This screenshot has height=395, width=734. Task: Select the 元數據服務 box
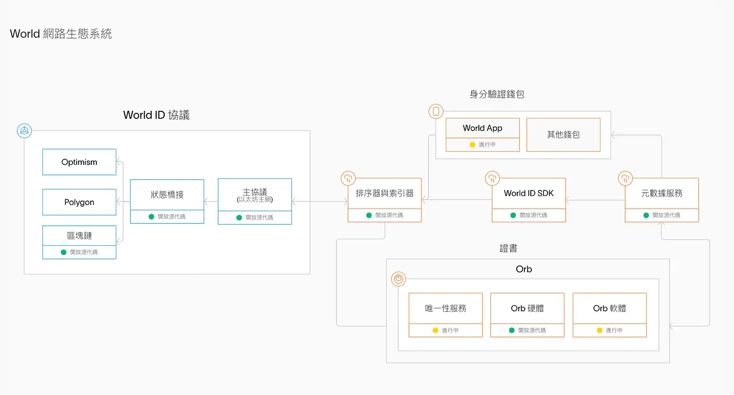coord(662,200)
